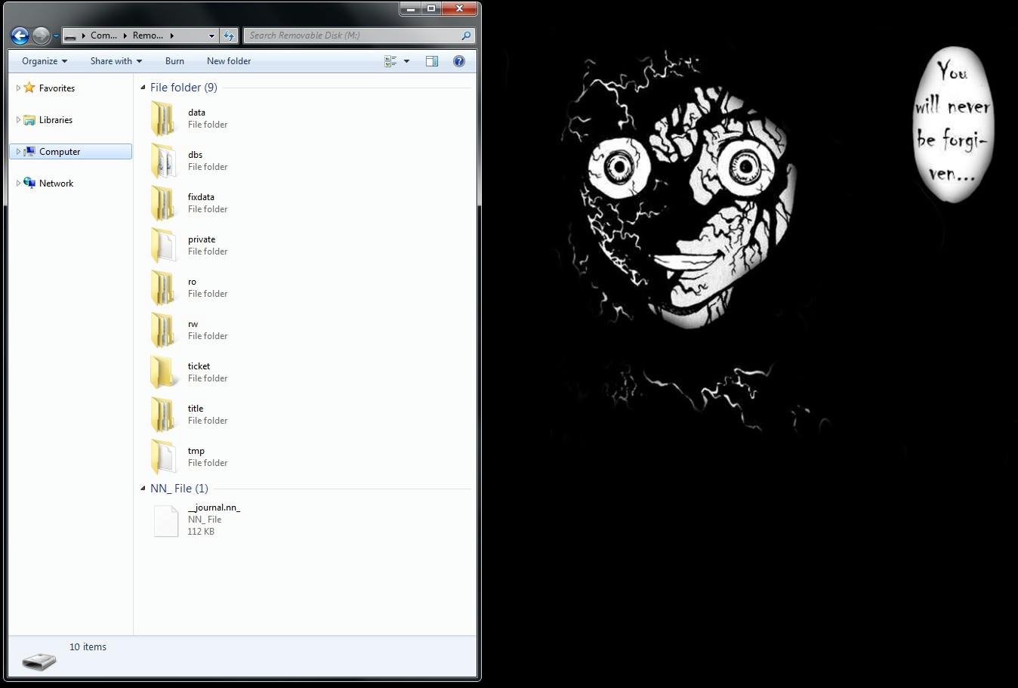
Task: Collapse the NN_ File (1) group
Action: tap(143, 489)
